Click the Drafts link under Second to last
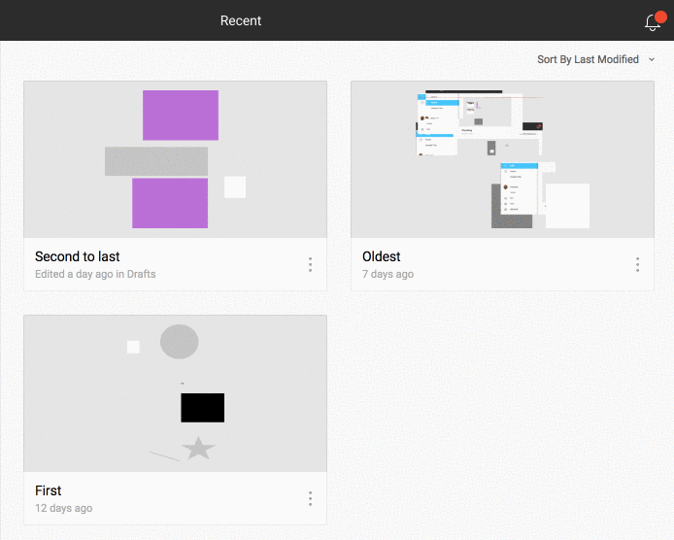The width and height of the screenshot is (674, 540). (x=142, y=274)
